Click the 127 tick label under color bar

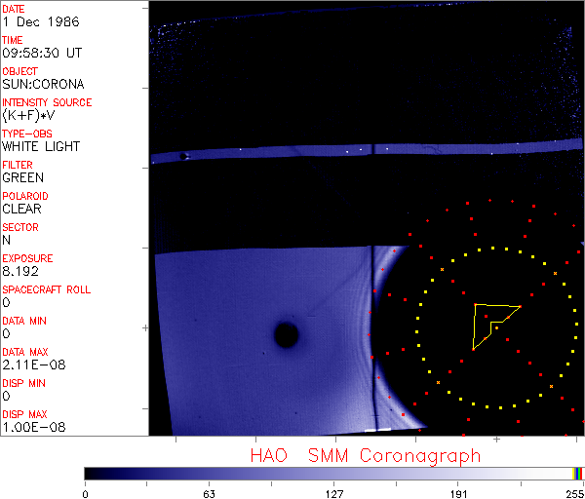[334, 493]
